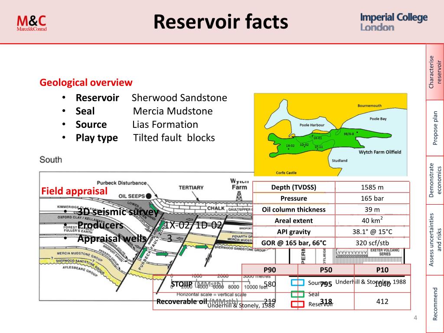Select the Recommend section tab
Image resolution: width=444 pixels, height=333 pixels.
[435, 304]
